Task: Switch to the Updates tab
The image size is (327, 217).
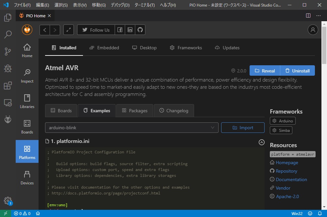Action: tap(227, 48)
